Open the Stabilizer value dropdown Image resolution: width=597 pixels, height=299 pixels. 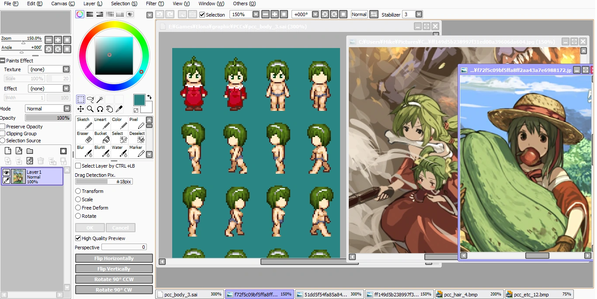(419, 14)
